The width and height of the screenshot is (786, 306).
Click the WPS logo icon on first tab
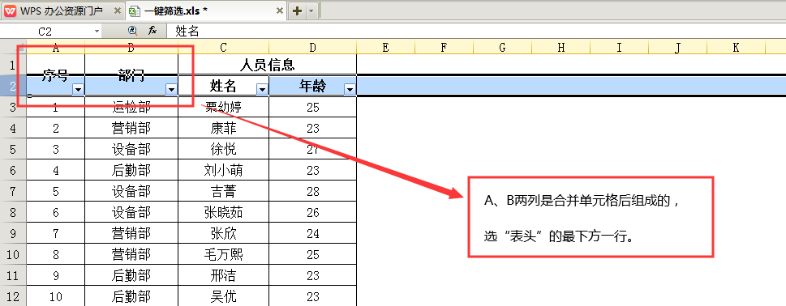[10, 11]
